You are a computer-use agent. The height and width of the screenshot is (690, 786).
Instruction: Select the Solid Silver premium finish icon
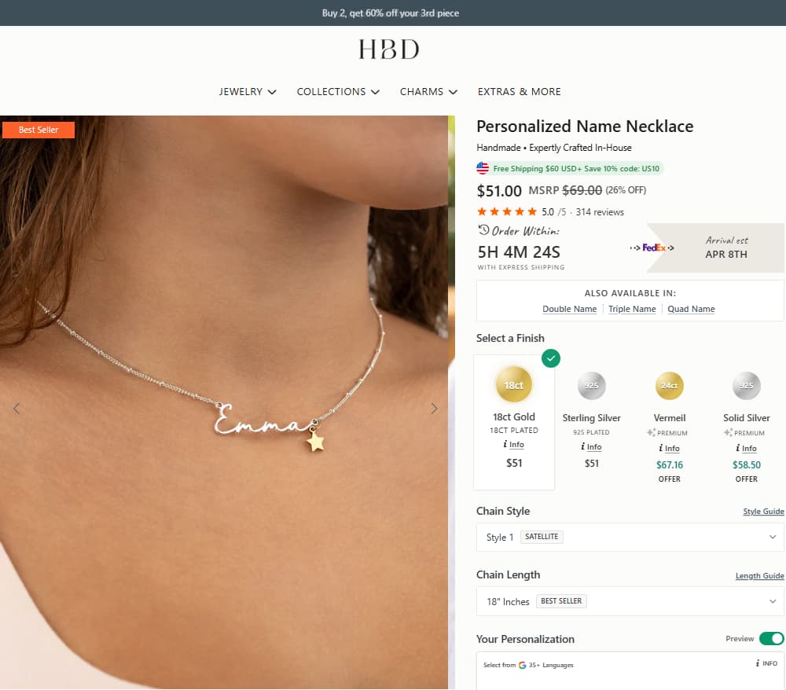(x=745, y=385)
